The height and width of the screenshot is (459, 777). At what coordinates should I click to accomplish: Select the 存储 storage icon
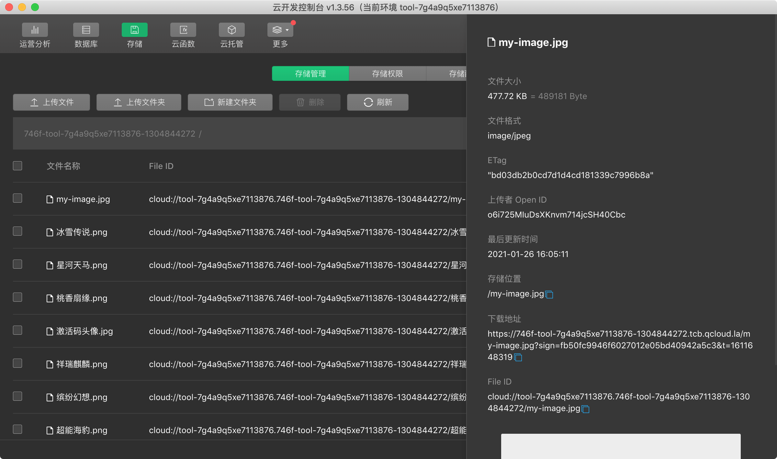(x=134, y=30)
